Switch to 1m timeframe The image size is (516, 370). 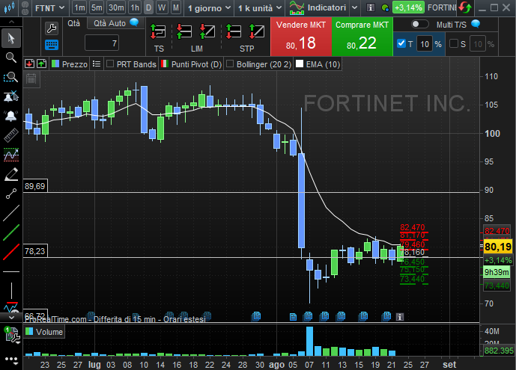click(79, 7)
